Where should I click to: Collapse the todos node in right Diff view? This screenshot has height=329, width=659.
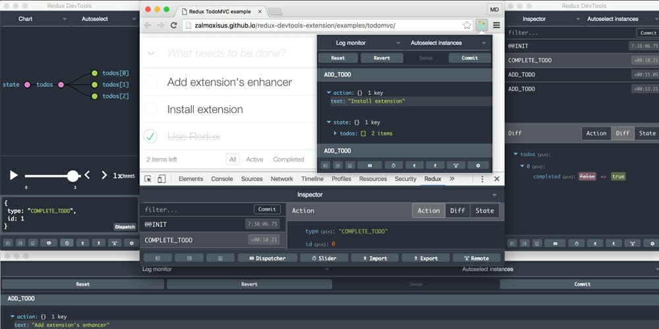516,155
